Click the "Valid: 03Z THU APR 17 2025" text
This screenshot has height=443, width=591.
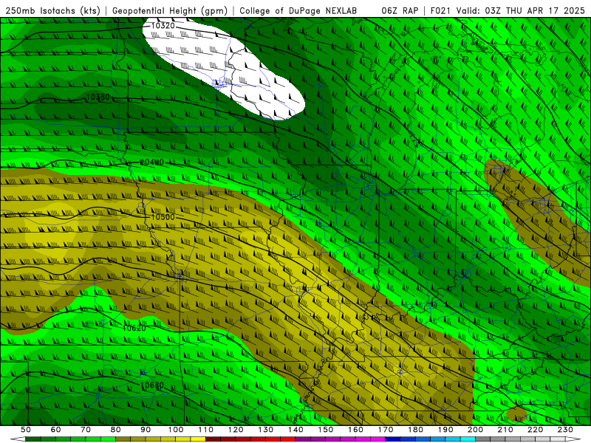(x=521, y=11)
